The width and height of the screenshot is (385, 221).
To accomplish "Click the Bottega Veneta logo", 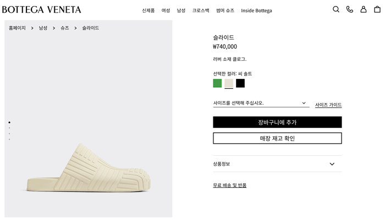I will coord(42,10).
